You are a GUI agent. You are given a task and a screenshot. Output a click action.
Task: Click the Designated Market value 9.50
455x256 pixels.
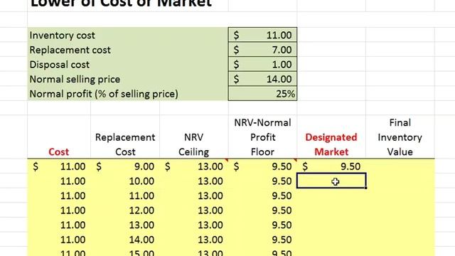tap(331, 166)
